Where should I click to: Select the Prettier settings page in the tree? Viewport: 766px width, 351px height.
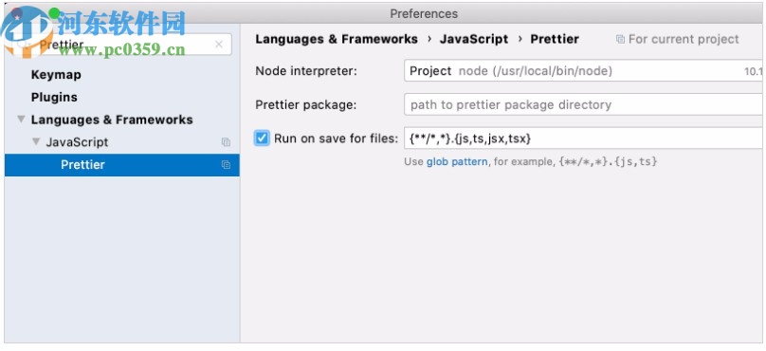(122, 165)
